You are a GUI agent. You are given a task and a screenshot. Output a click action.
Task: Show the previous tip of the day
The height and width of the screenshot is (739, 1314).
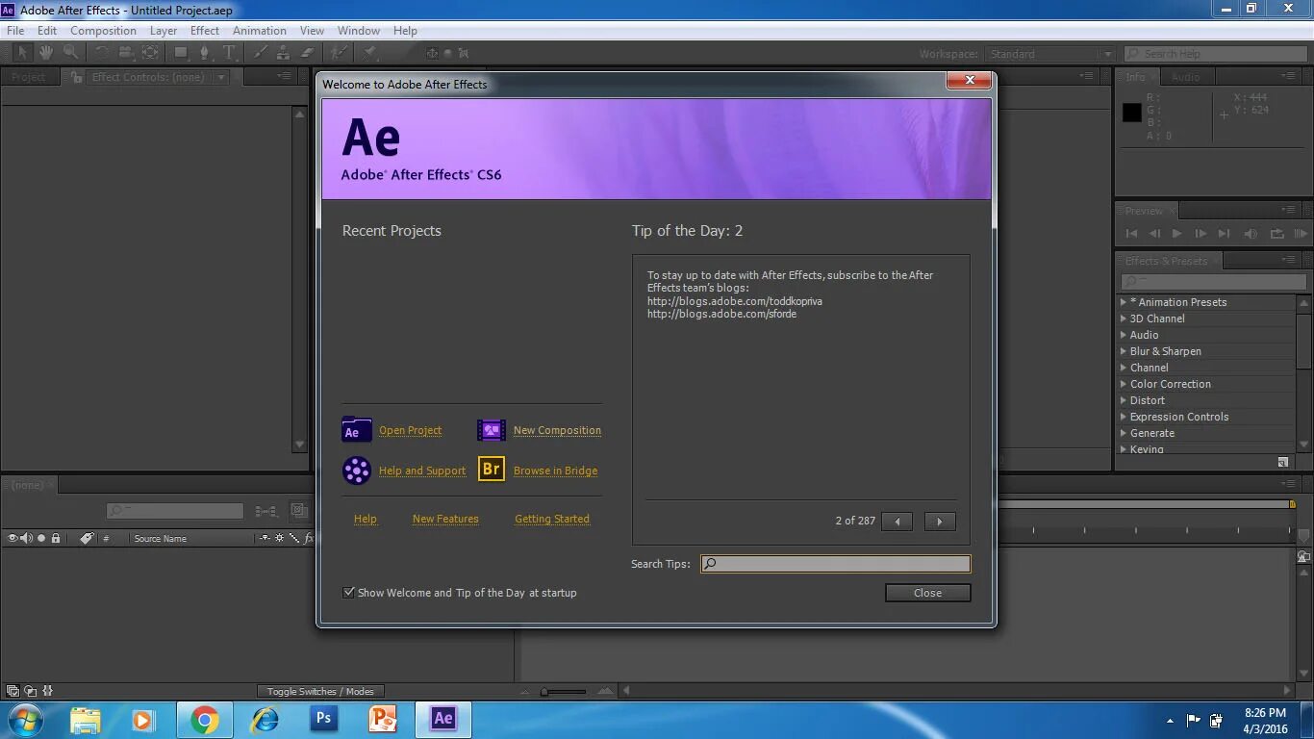click(897, 522)
